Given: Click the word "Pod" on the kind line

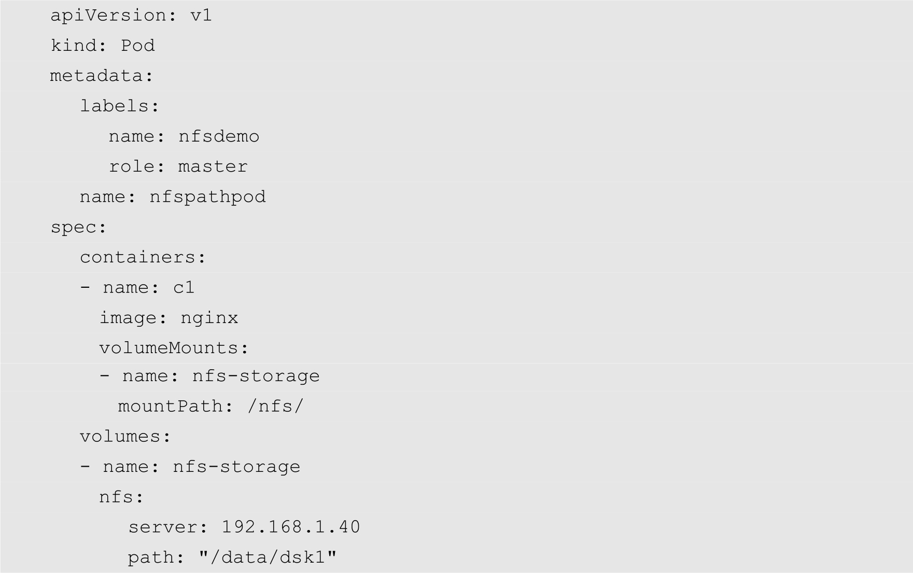Looking at the screenshot, I should [138, 45].
